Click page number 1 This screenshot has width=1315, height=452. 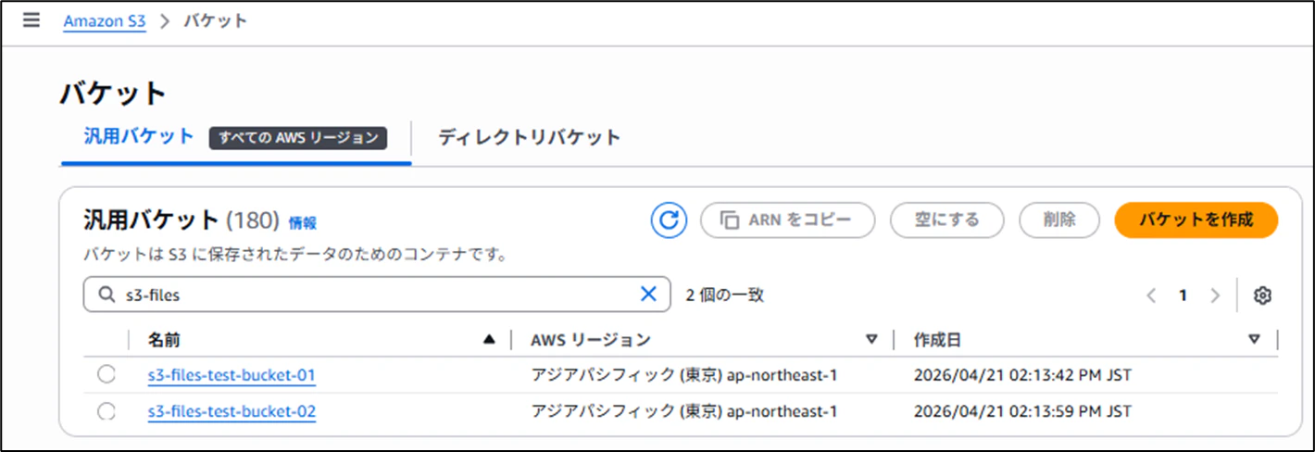[1183, 295]
